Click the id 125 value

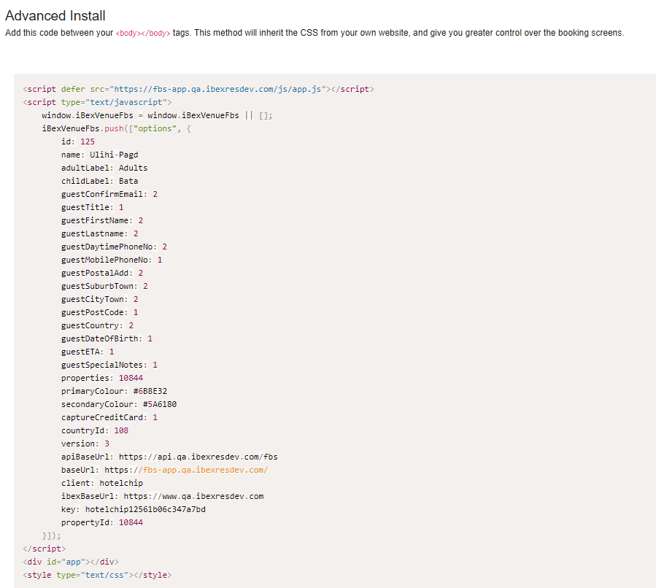tap(88, 142)
